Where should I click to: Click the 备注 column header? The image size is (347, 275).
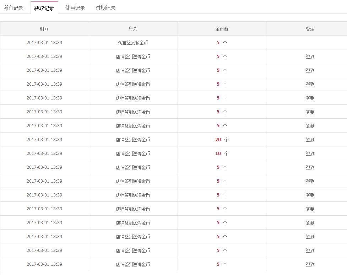click(310, 29)
